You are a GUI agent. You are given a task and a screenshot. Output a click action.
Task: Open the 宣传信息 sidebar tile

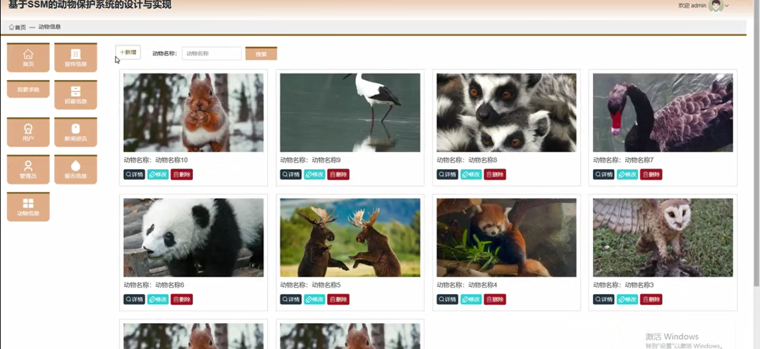click(x=76, y=58)
